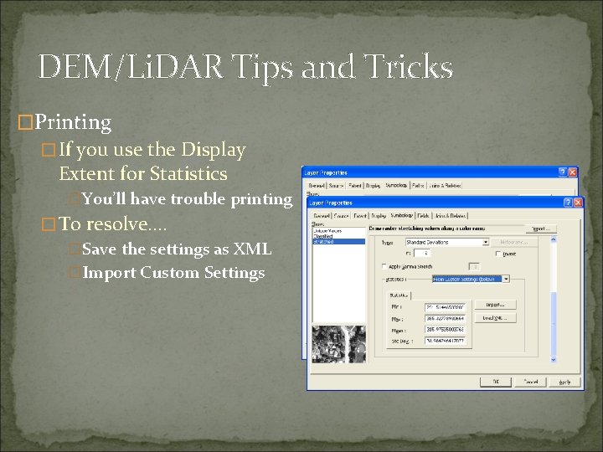Open Source tab in back Layer Properties window

pos(336,186)
